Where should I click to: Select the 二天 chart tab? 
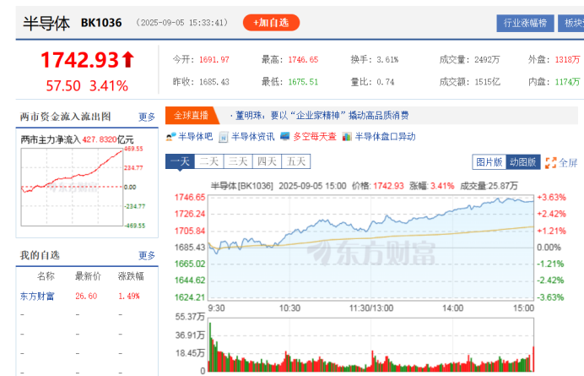coord(209,161)
